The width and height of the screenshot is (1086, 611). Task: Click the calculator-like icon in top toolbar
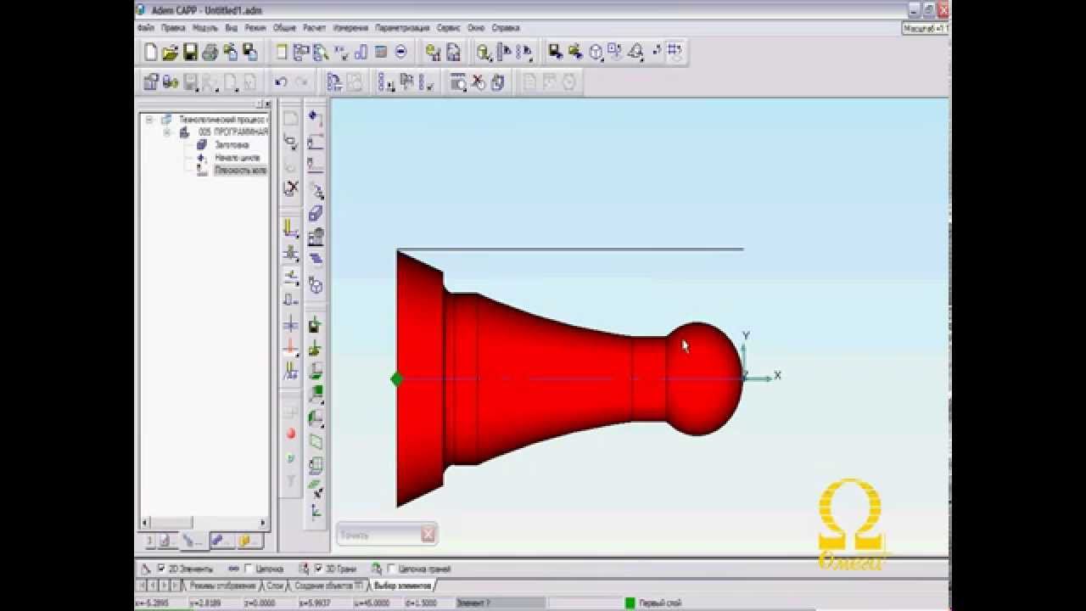tap(381, 53)
